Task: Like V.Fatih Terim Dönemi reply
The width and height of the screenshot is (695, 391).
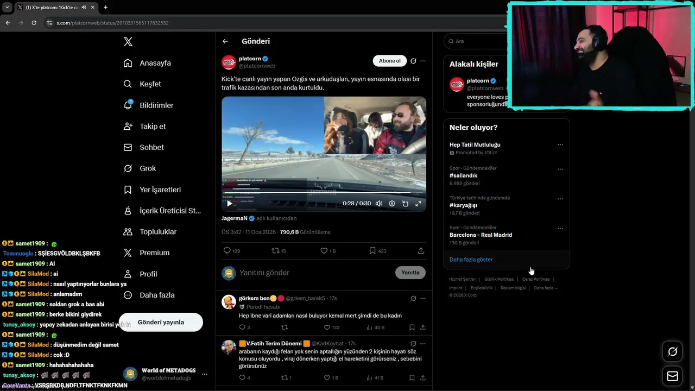Action: pos(331,377)
